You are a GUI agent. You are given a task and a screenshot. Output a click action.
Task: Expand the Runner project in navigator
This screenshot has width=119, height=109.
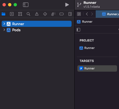click(4, 24)
